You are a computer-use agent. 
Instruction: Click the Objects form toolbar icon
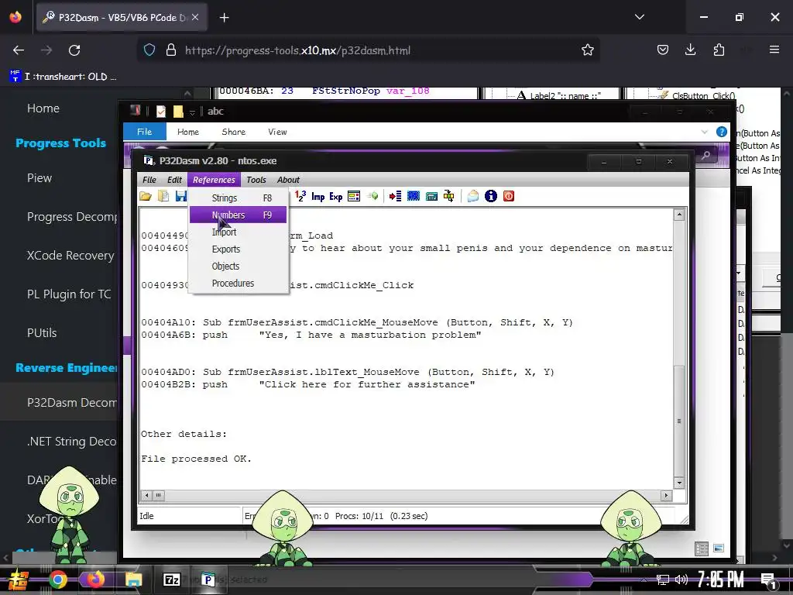point(354,196)
